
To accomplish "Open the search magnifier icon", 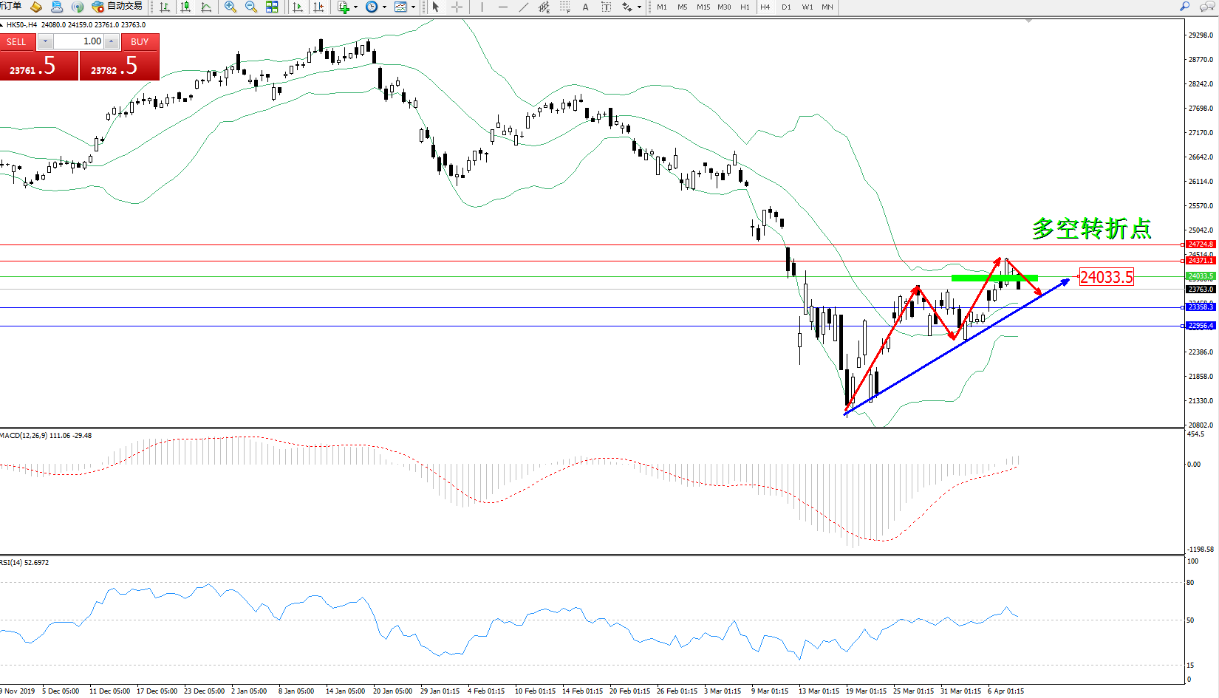I will coord(1185,7).
